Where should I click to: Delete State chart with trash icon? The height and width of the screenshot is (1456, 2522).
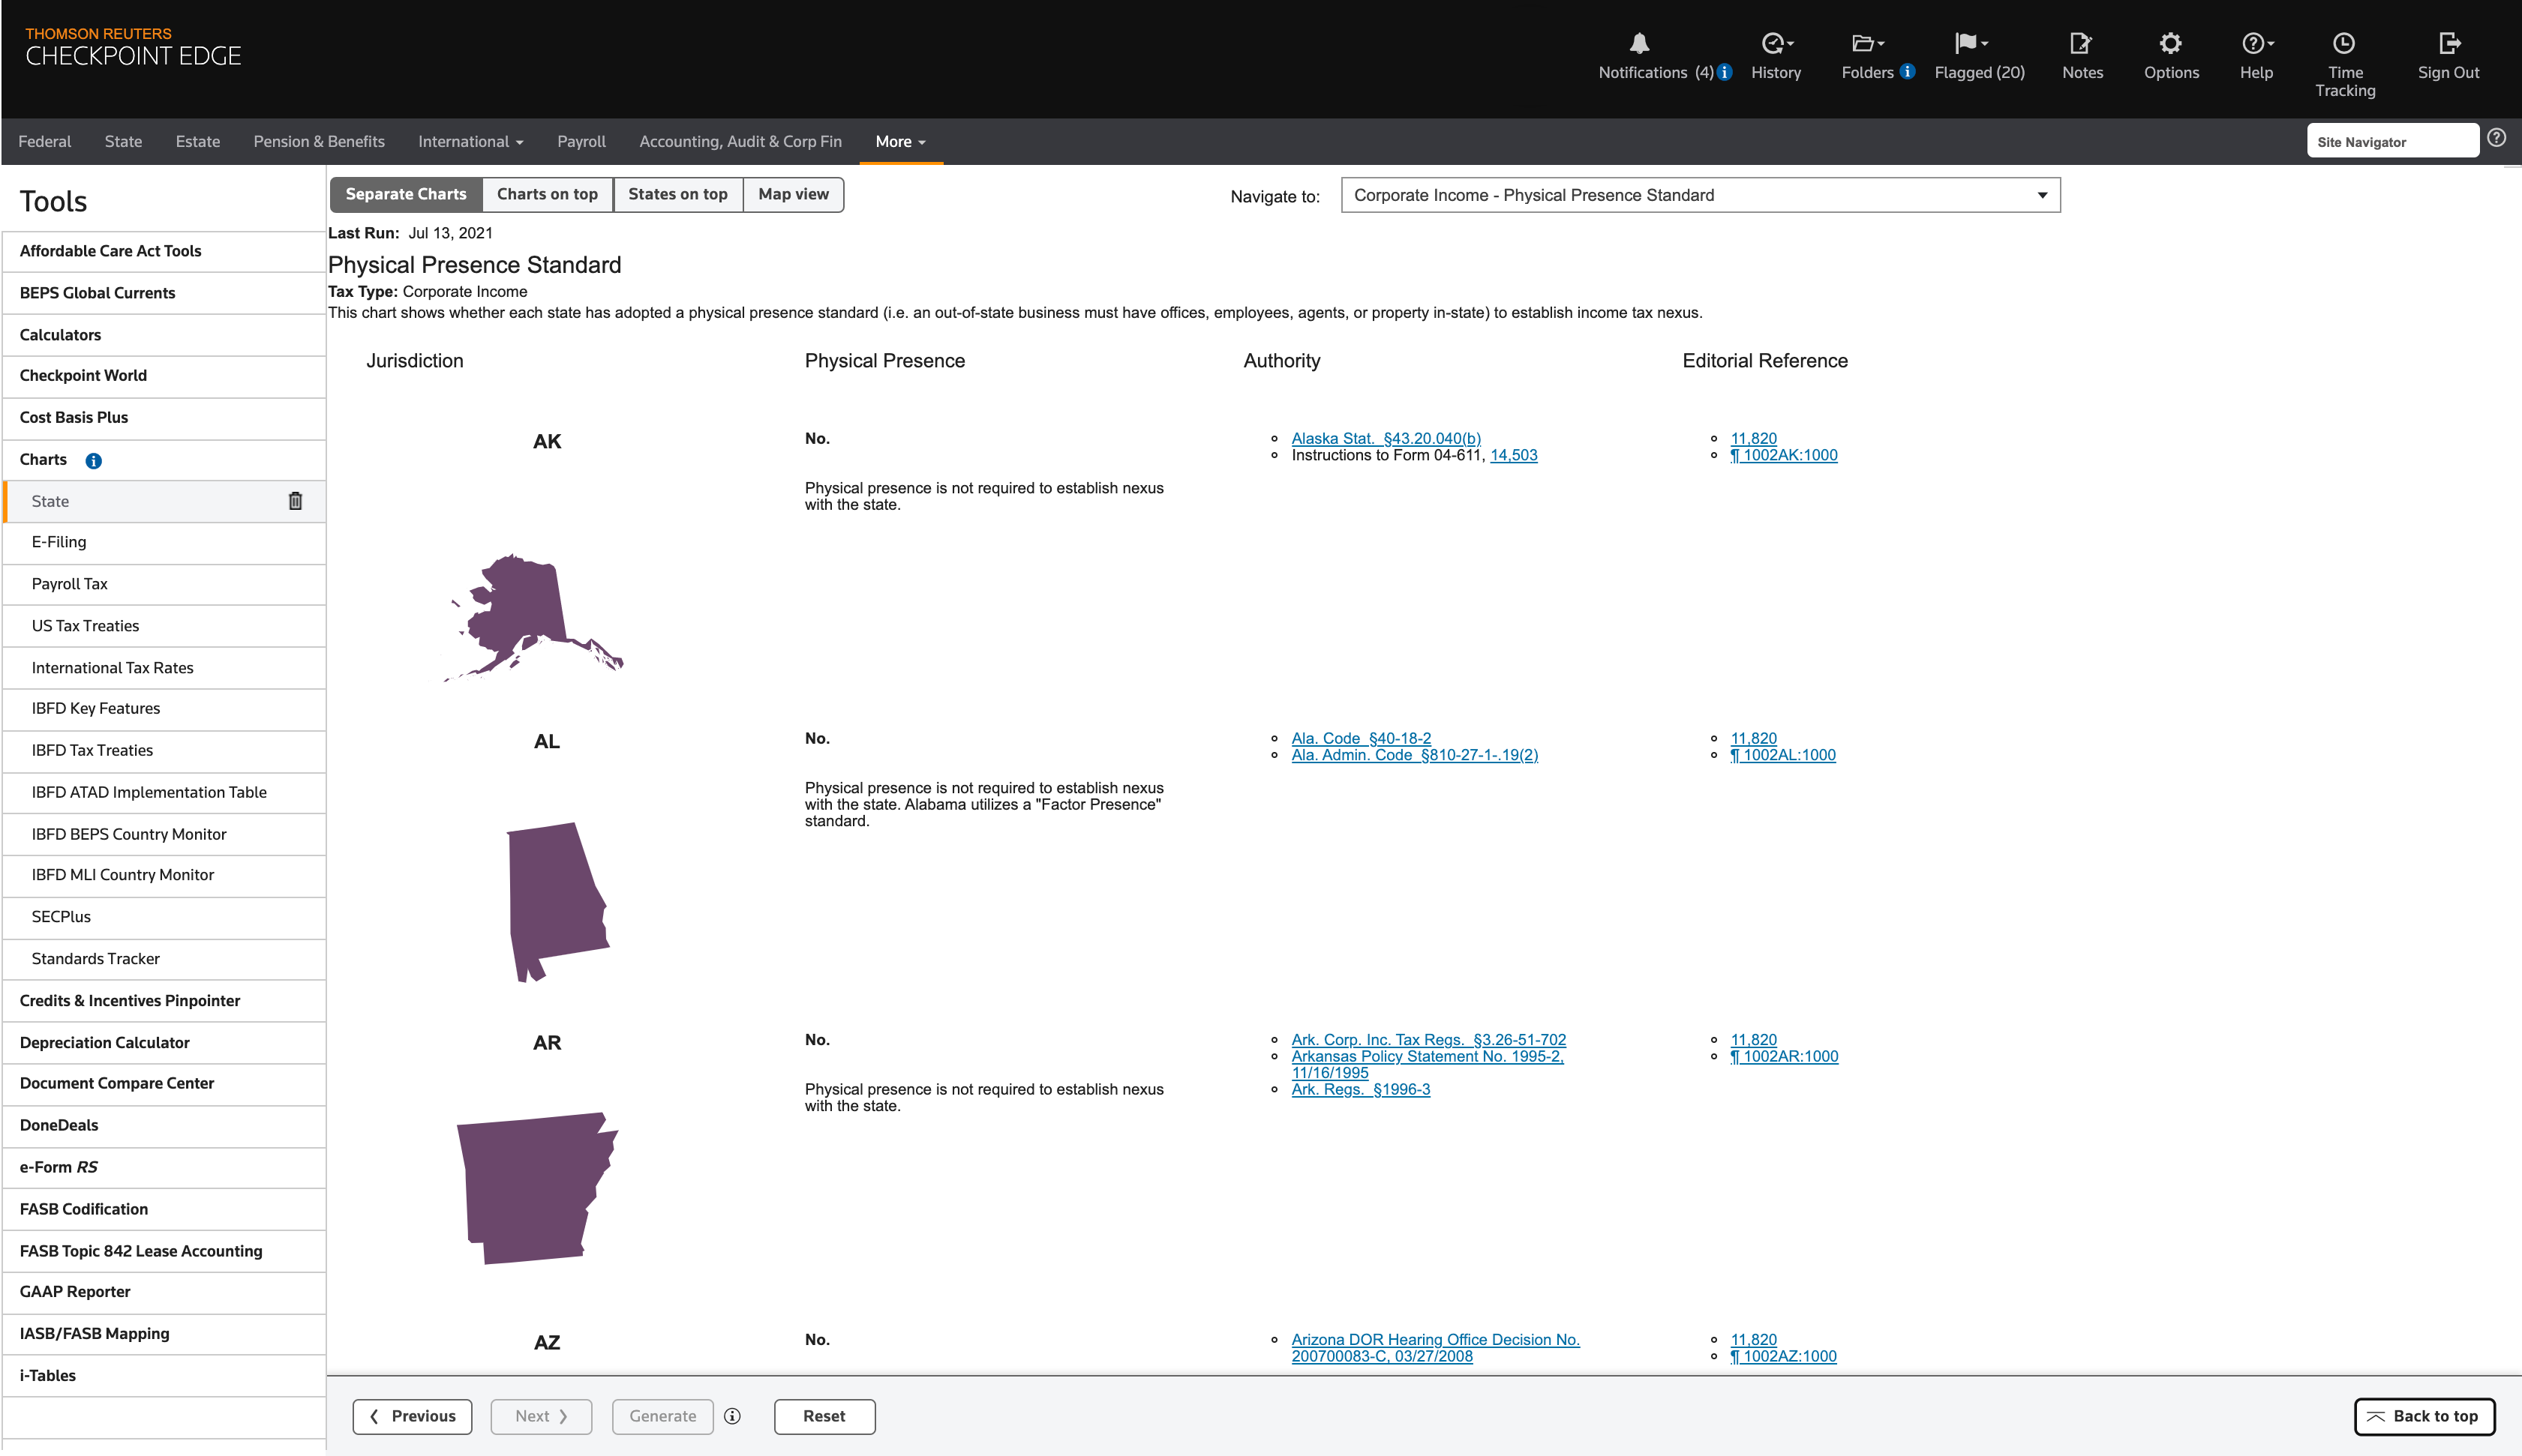pyautogui.click(x=295, y=501)
